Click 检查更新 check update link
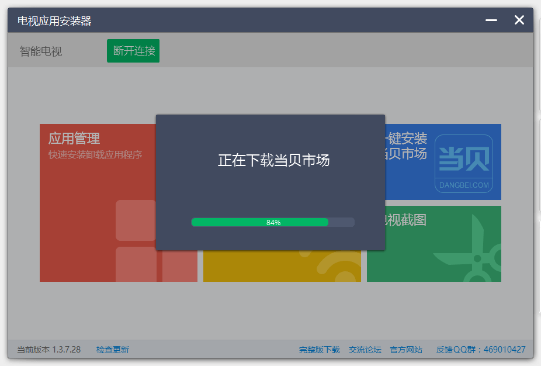Screen dimensions: 541x366 (113, 350)
